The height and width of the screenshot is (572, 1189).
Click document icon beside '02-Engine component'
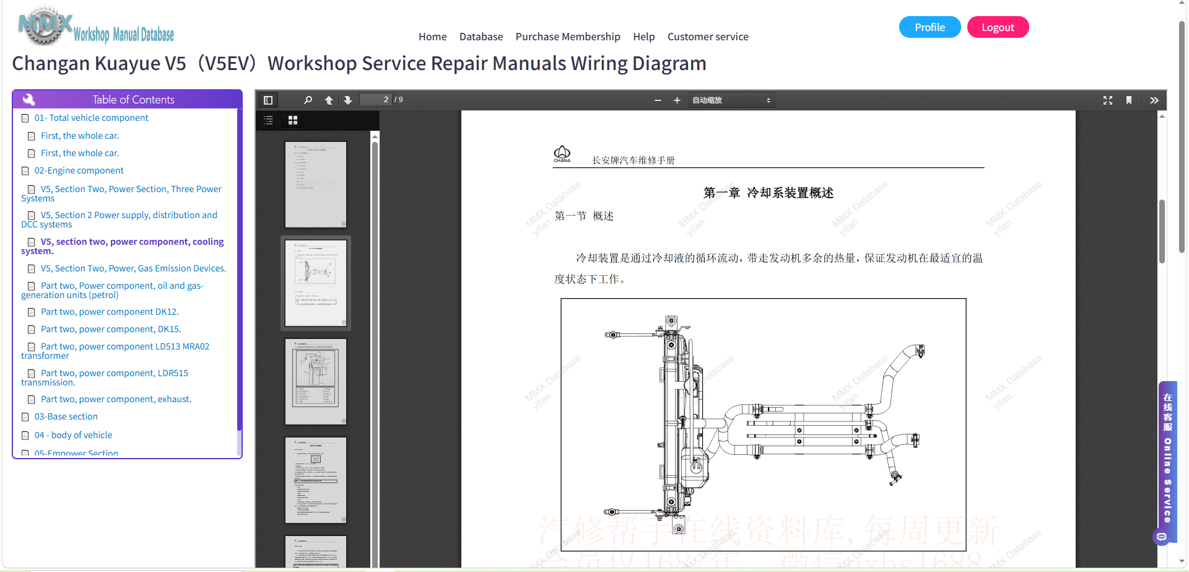[x=25, y=170]
